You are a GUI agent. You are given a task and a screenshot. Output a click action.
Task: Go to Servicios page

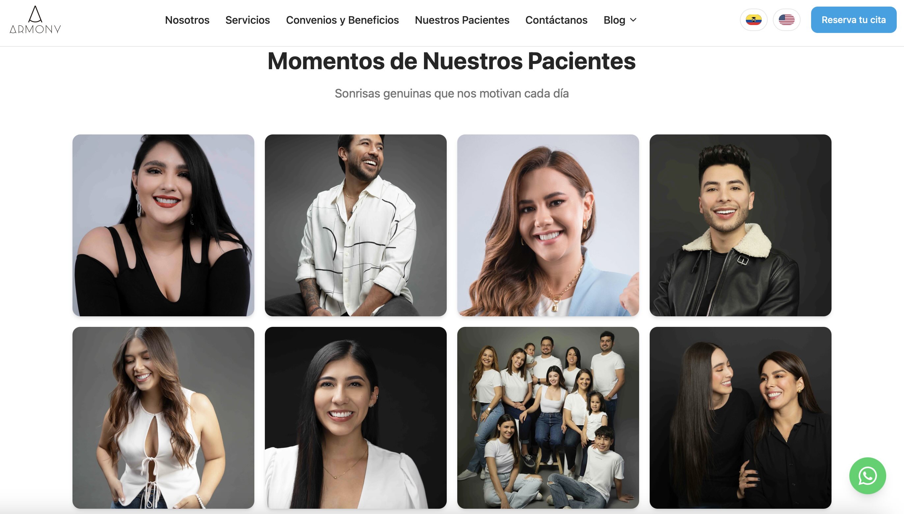[x=247, y=20]
